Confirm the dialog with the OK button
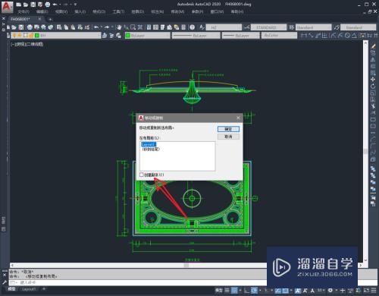 pyautogui.click(x=228, y=129)
